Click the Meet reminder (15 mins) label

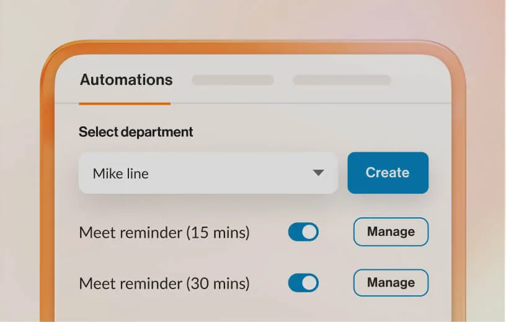point(164,233)
